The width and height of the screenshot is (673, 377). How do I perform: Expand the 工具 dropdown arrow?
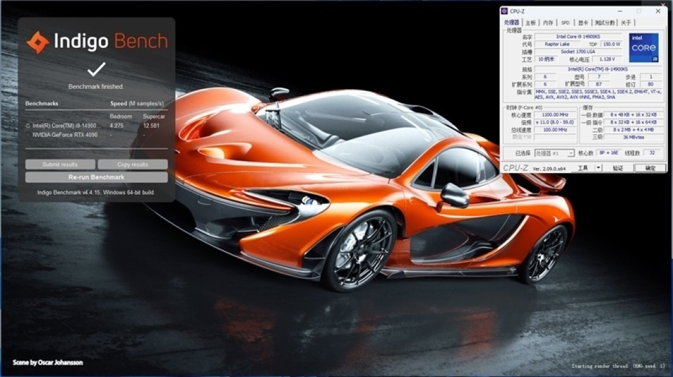tap(598, 169)
